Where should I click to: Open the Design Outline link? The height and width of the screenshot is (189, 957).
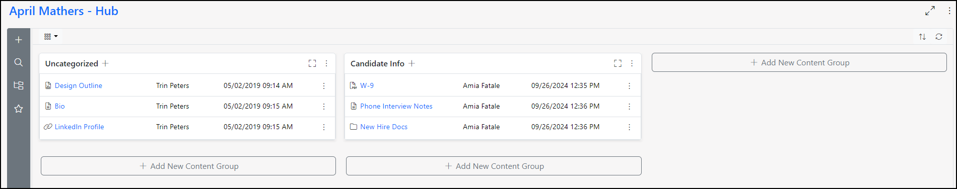point(79,85)
